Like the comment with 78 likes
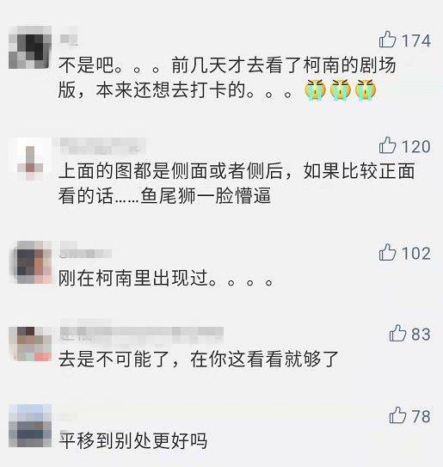Image resolution: width=443 pixels, height=467 pixels. click(397, 415)
